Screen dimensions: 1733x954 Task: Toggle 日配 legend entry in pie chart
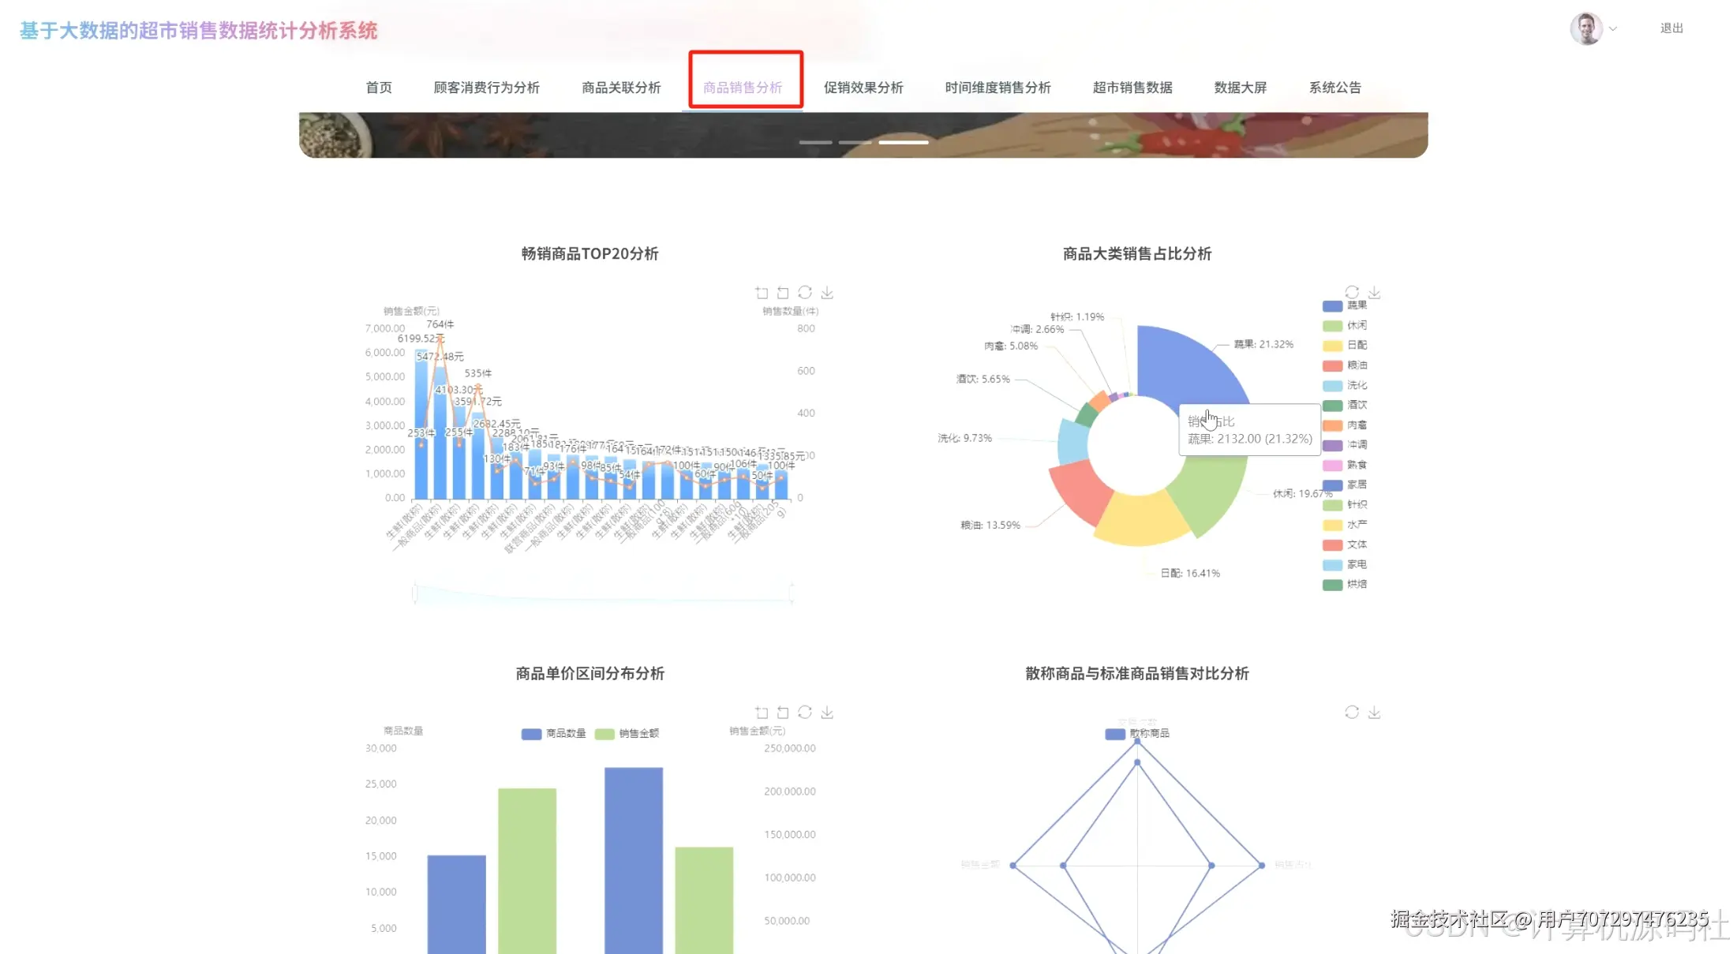(1345, 345)
